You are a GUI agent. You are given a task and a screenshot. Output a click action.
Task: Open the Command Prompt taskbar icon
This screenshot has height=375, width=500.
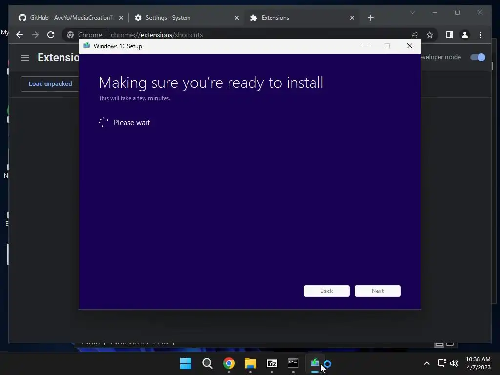293,363
